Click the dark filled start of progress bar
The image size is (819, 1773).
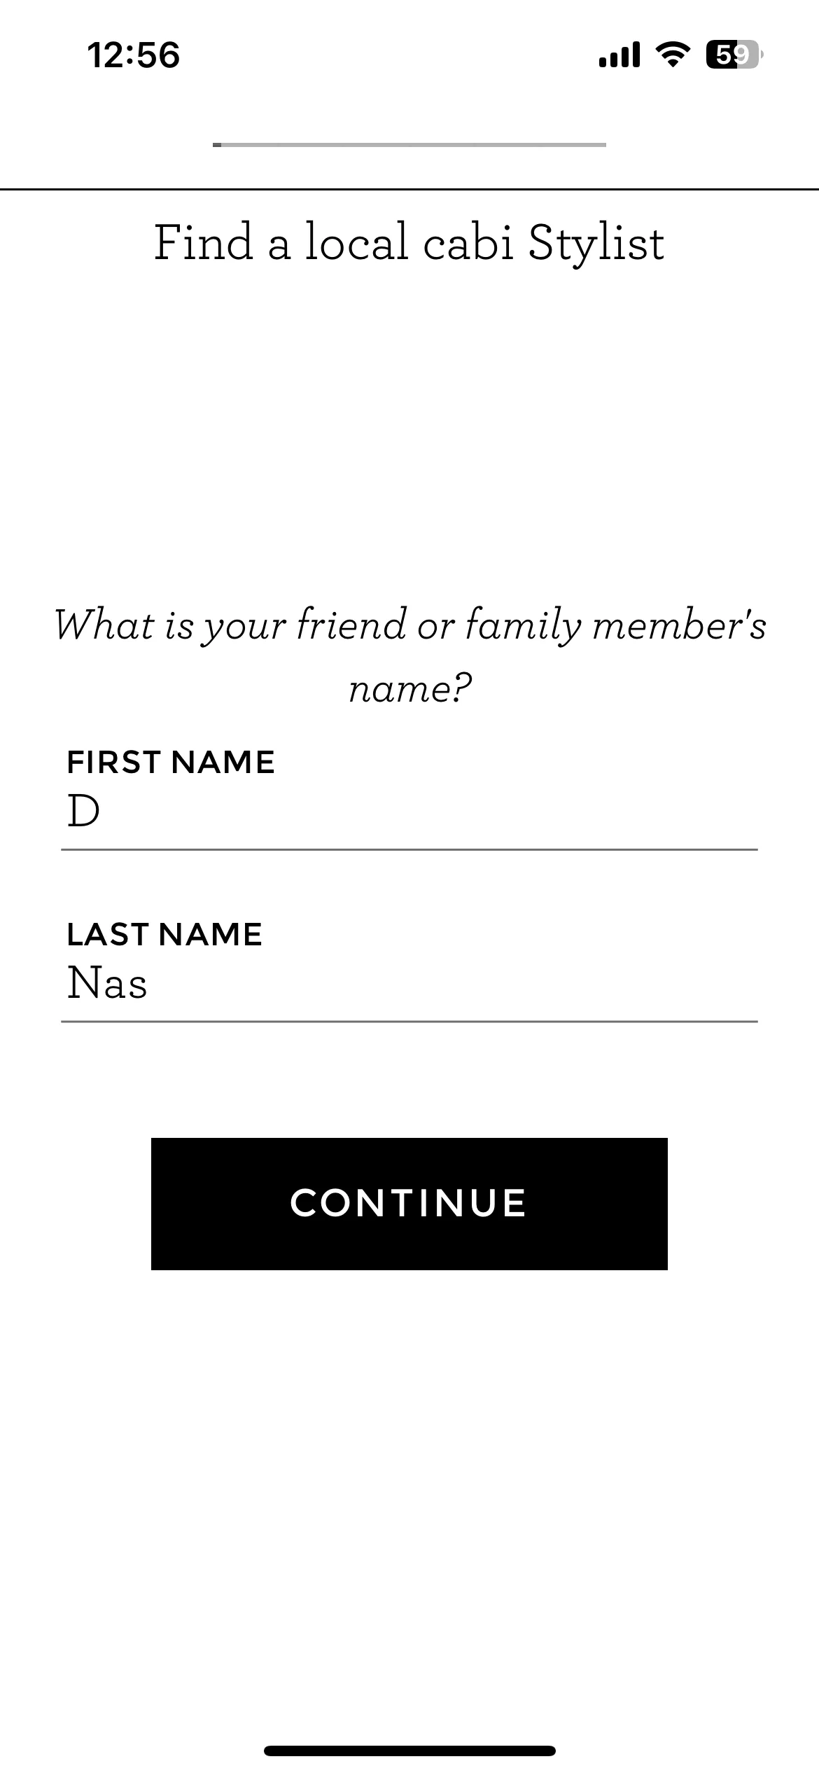tap(218, 145)
